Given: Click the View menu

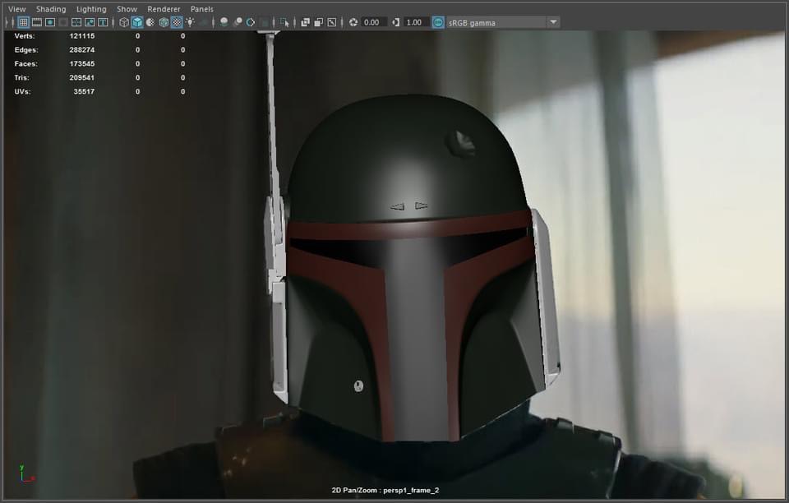Looking at the screenshot, I should (17, 9).
